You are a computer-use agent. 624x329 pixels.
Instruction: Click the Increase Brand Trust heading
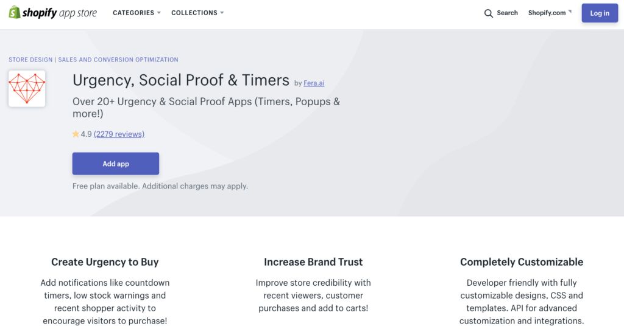tap(313, 262)
